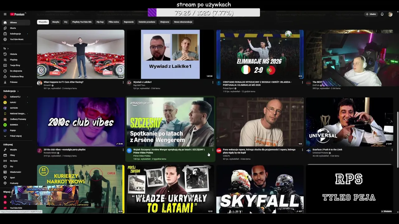Viewport: 399px width, 224px height.
Task: Open options menu for F1 Cars video
Action: 123,82
